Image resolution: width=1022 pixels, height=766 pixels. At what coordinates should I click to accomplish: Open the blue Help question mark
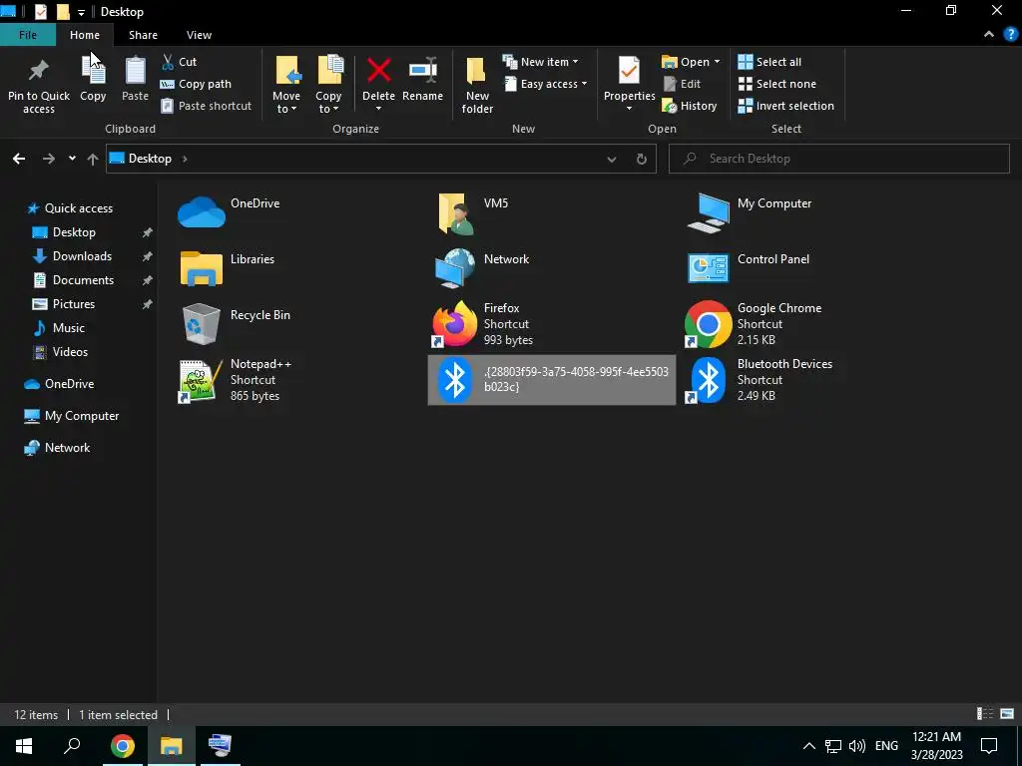1011,35
